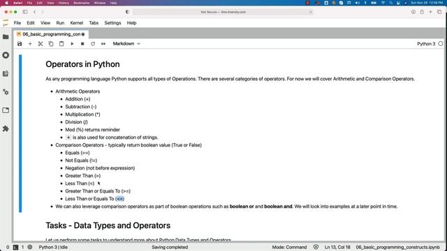Open the open tabs sidebar icon
The image size is (447, 251).
pyautogui.click(x=6, y=110)
